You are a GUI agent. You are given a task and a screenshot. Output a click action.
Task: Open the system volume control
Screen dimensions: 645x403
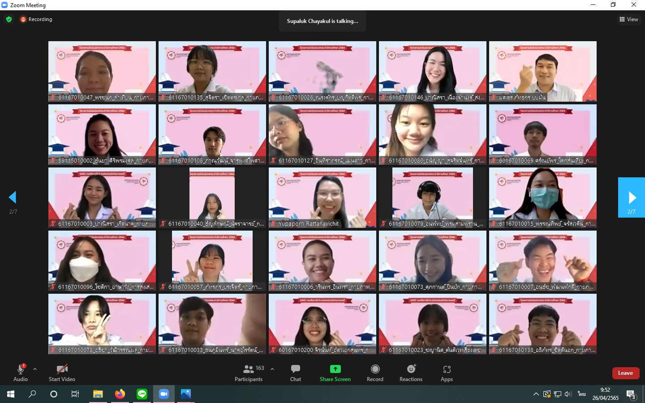568,394
